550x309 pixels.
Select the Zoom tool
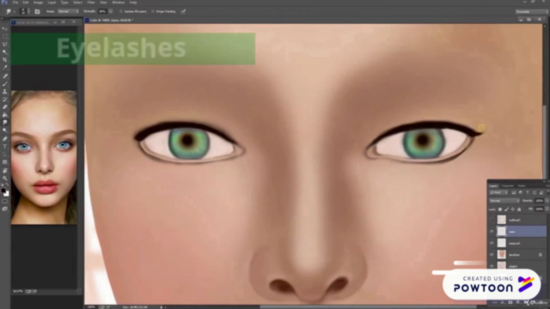[5, 178]
